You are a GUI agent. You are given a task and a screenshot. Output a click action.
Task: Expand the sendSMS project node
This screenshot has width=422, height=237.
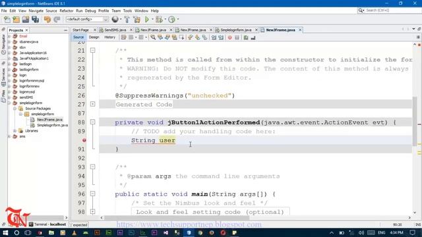[9, 97]
